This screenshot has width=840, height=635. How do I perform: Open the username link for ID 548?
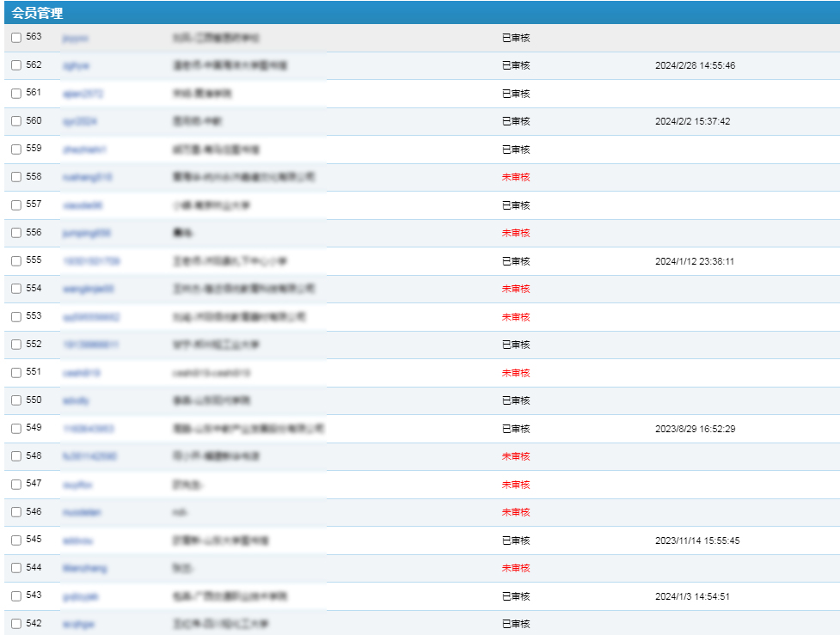coord(89,456)
